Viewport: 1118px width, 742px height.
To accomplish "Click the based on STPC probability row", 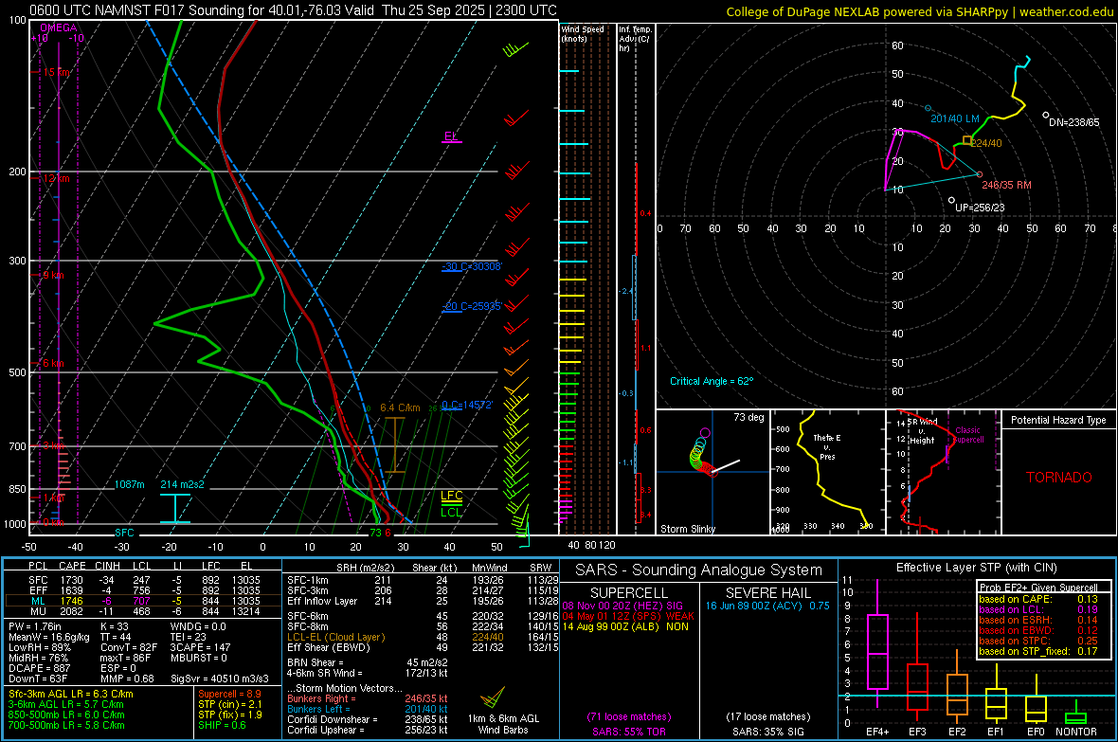I will 1038,641.
